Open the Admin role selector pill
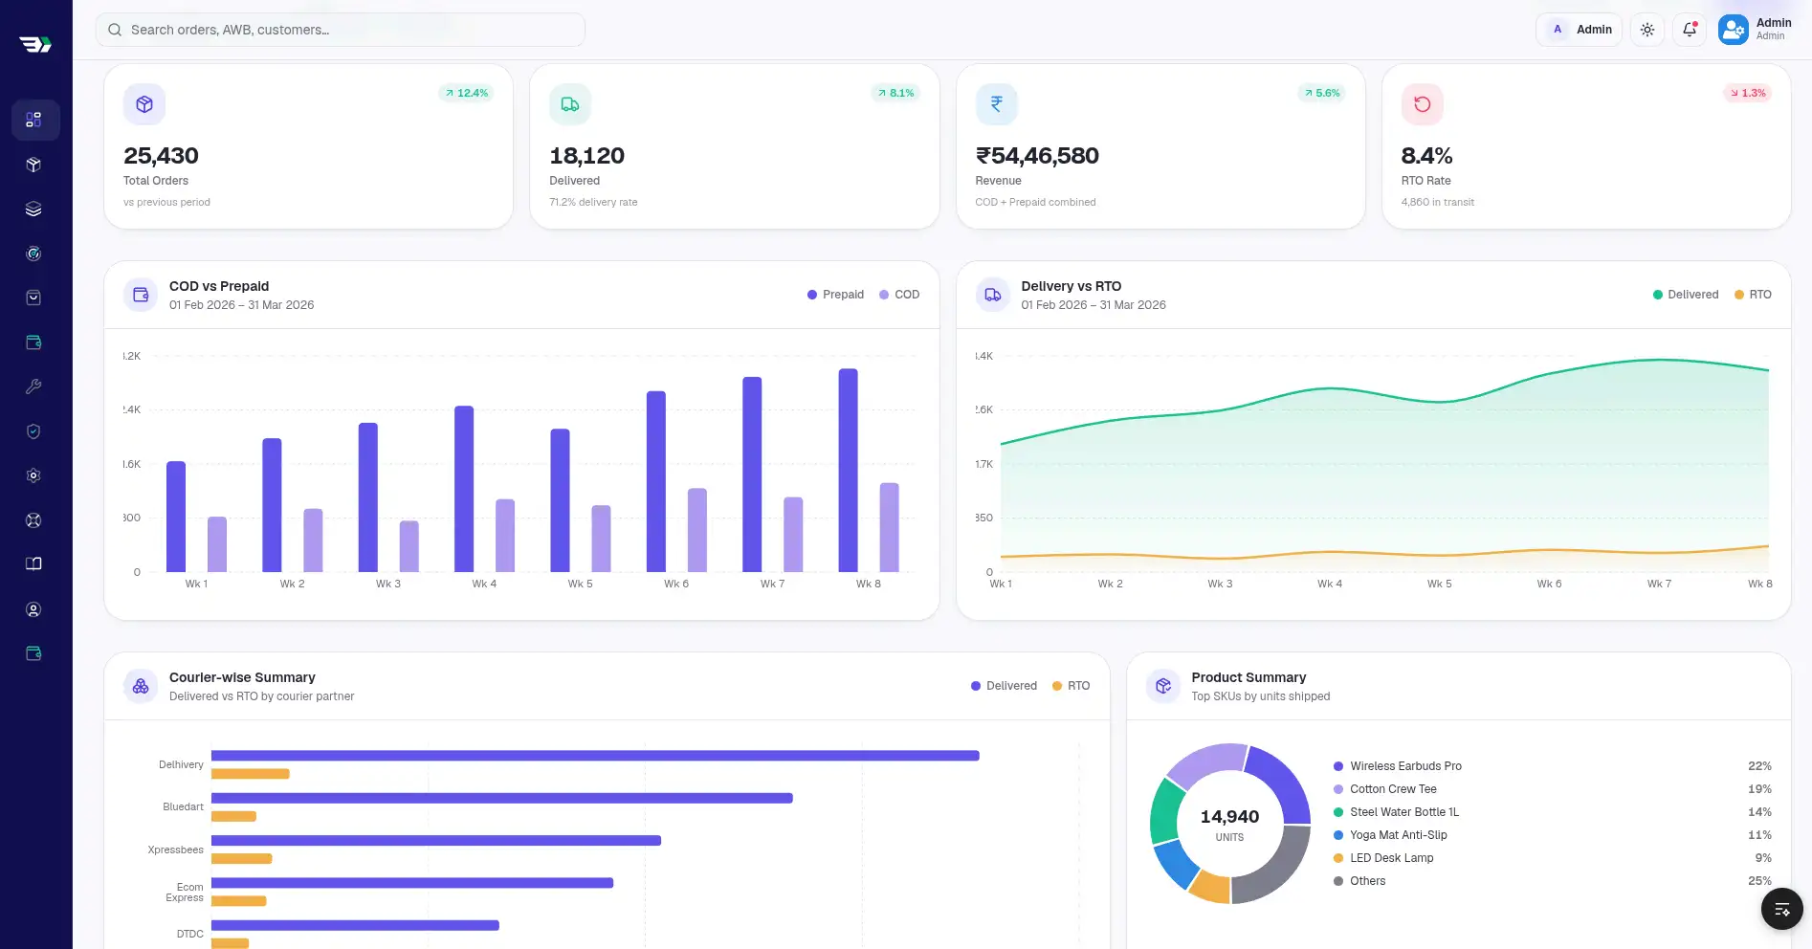The height and width of the screenshot is (949, 1812). [1580, 30]
